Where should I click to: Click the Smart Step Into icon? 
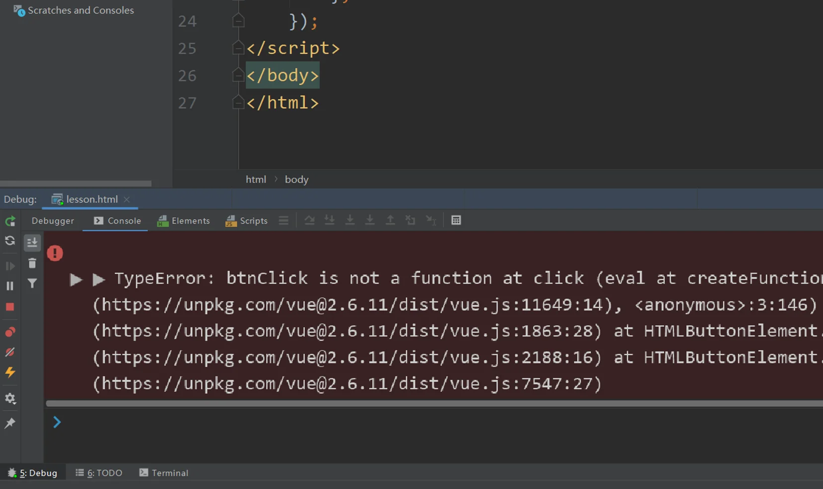[370, 220]
